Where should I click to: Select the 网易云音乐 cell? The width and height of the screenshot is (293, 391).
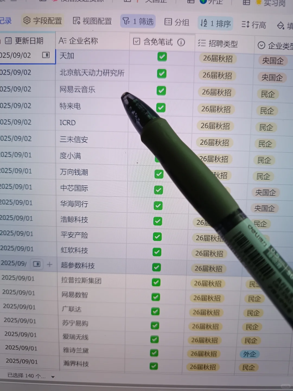(92, 90)
